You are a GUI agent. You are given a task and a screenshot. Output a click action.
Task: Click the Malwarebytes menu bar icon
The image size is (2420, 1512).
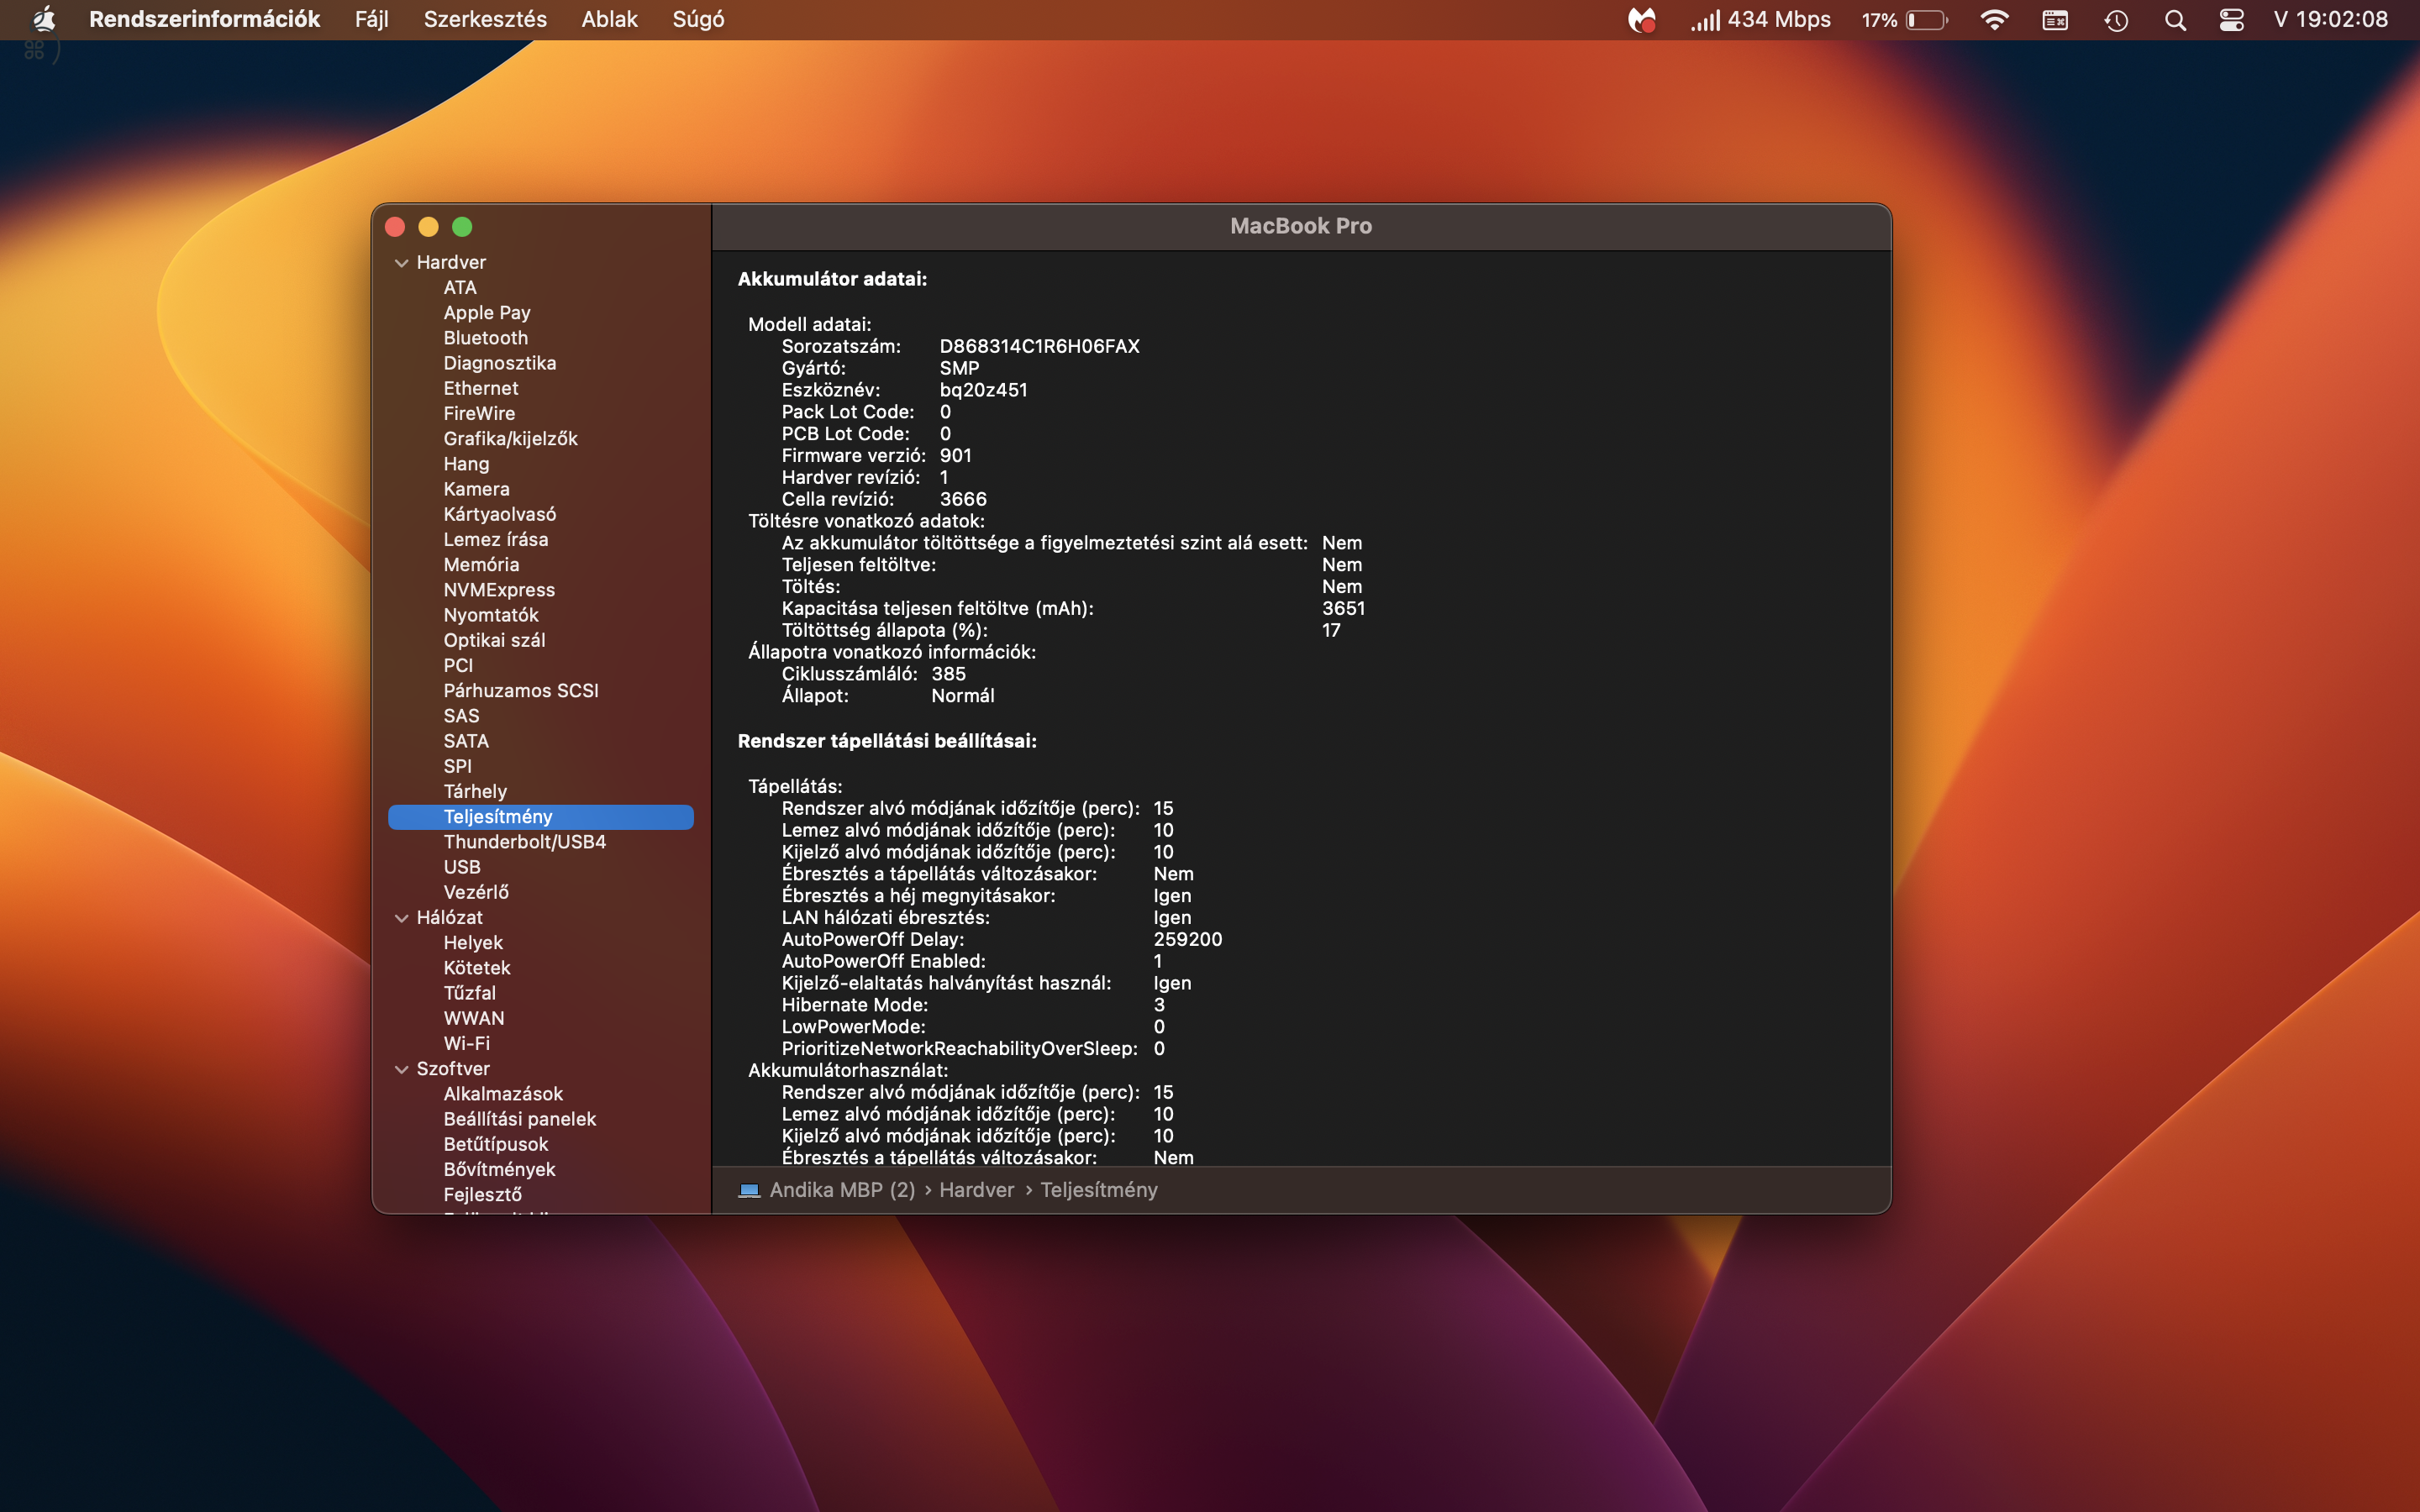pos(1641,19)
